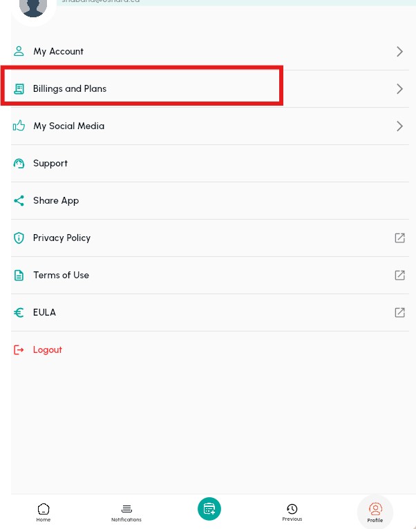Expand My Account with the chevron arrow
Screen dimensions: 416x529
(399, 51)
